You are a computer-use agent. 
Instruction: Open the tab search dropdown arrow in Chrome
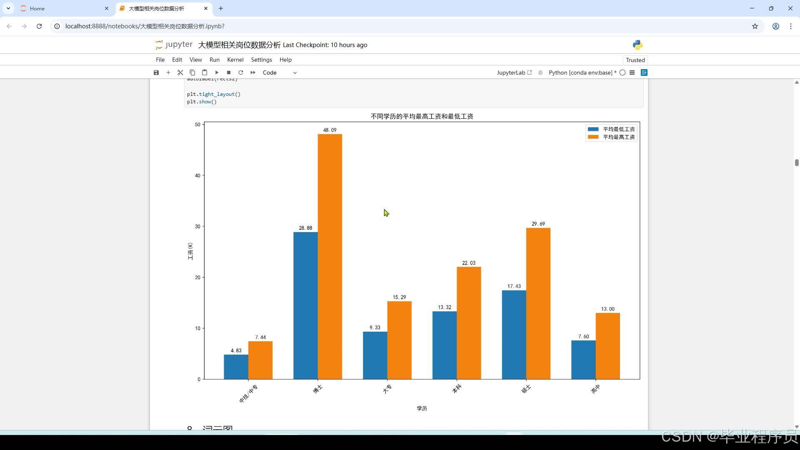click(x=8, y=8)
